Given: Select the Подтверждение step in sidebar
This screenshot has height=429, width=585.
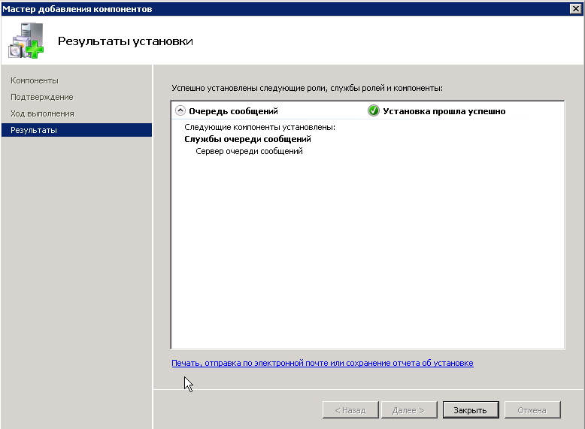Looking at the screenshot, I should pos(42,97).
